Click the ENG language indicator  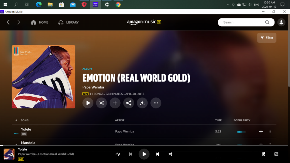257,5
